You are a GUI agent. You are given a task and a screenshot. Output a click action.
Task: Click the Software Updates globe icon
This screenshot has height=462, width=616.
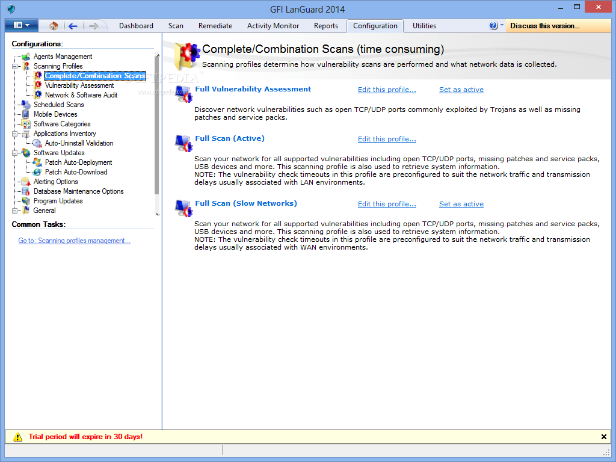point(26,152)
